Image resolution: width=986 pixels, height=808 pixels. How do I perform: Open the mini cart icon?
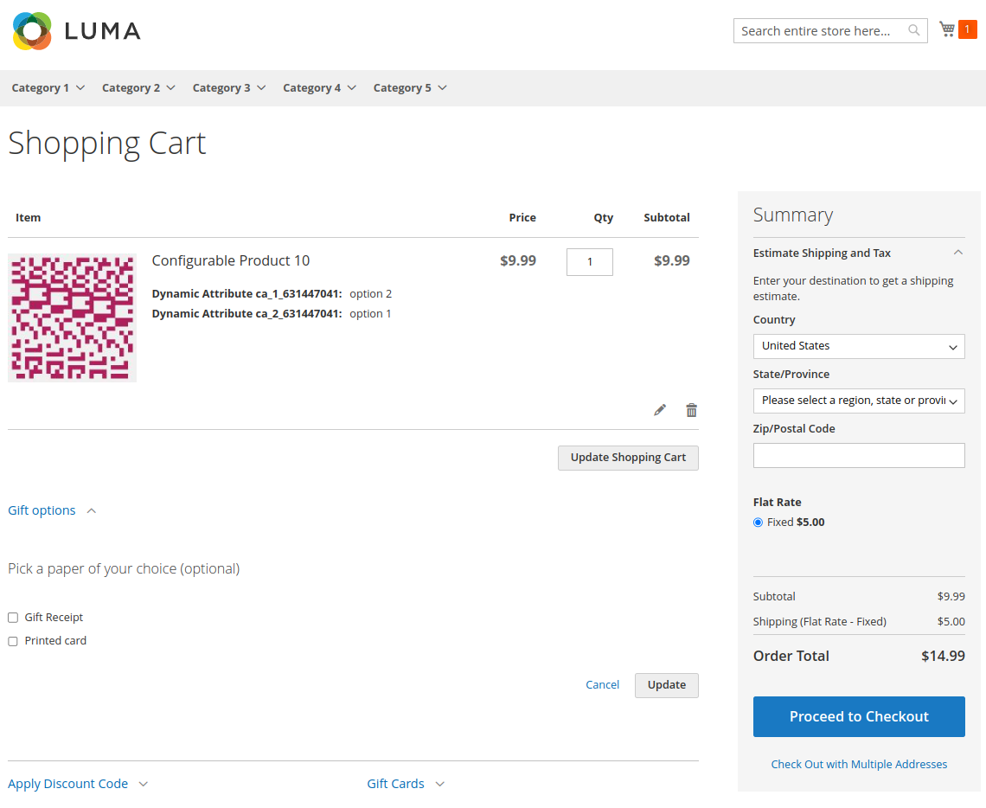pos(947,29)
